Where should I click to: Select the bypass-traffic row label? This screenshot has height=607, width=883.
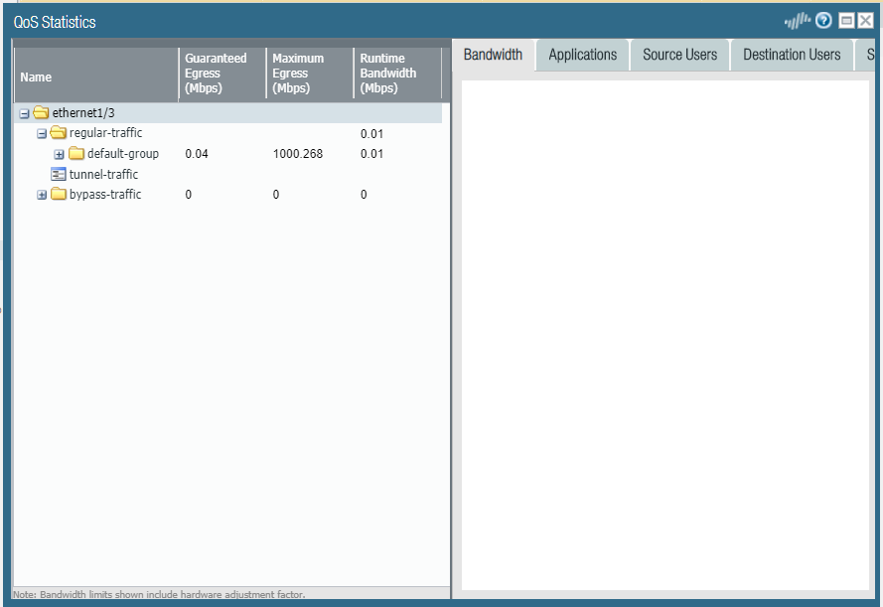pos(105,195)
